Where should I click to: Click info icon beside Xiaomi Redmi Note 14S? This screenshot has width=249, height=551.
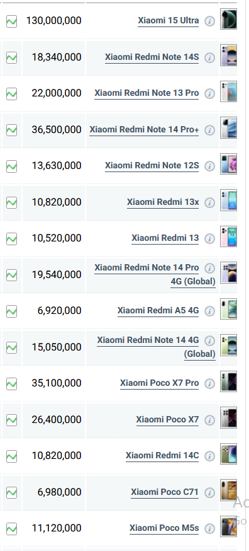[210, 57]
